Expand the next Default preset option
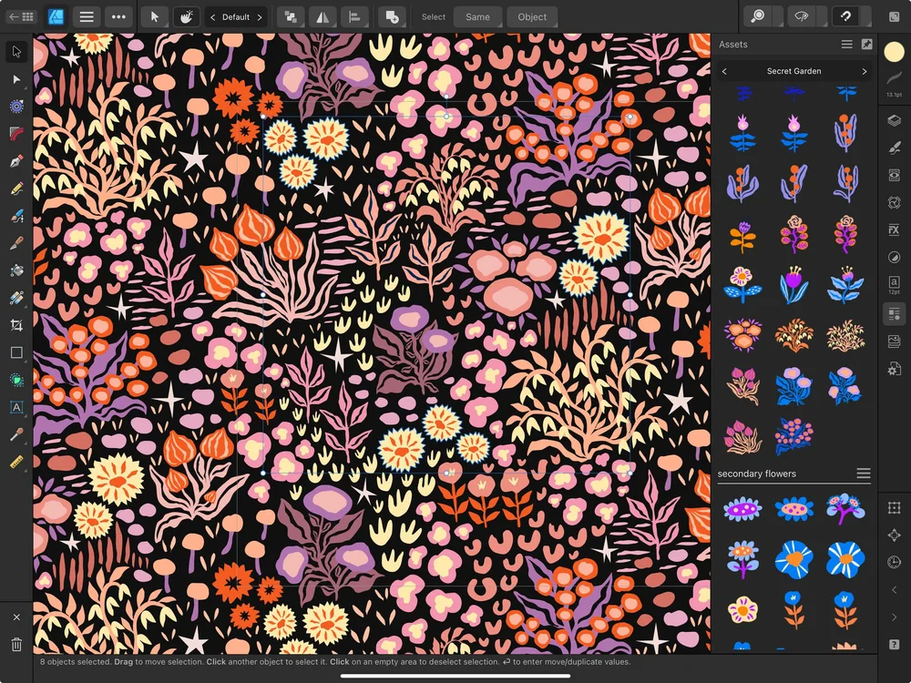This screenshot has width=911, height=683. (x=259, y=16)
